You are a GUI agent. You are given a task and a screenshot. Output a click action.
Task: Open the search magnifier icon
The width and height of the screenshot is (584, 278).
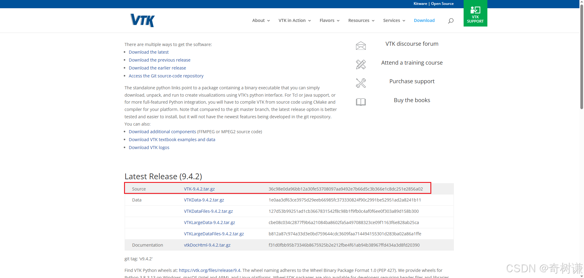(x=451, y=21)
